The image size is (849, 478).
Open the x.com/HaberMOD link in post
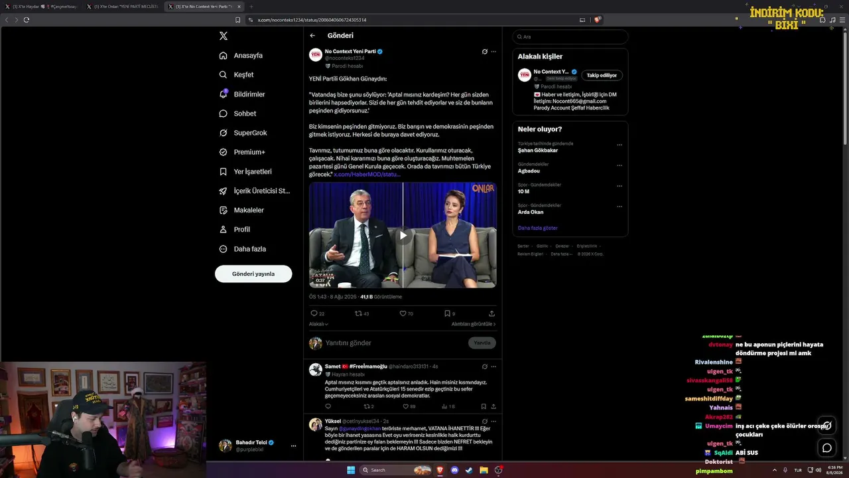[x=367, y=174]
